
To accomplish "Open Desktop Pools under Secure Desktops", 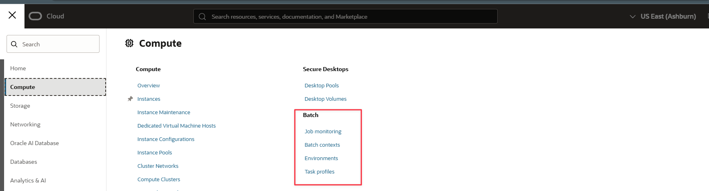I will tap(321, 85).
